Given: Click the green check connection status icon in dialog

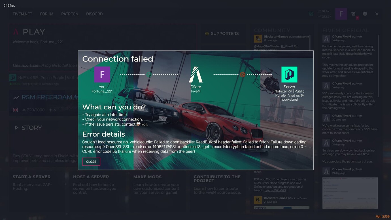Looking at the screenshot, I should (149, 75).
